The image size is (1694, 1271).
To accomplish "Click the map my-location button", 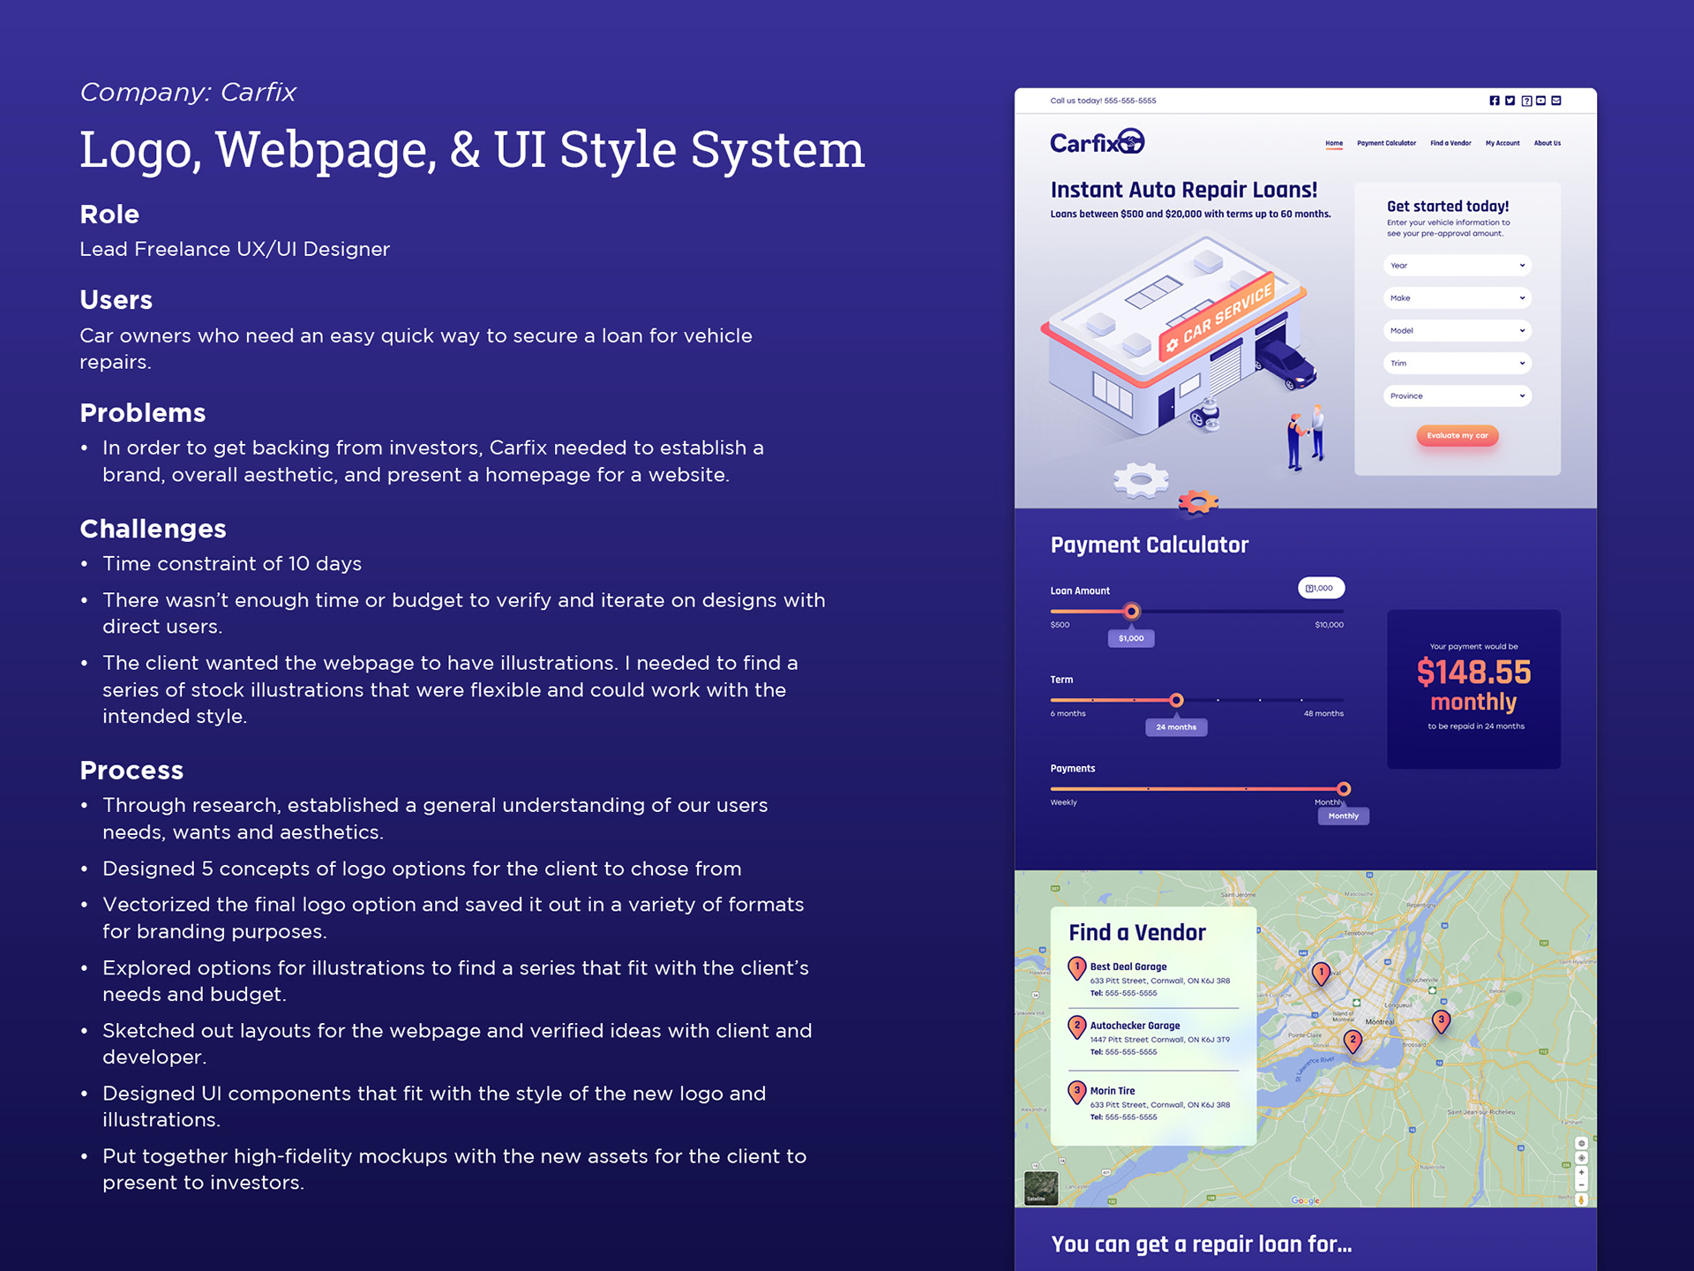I will [x=1581, y=1158].
